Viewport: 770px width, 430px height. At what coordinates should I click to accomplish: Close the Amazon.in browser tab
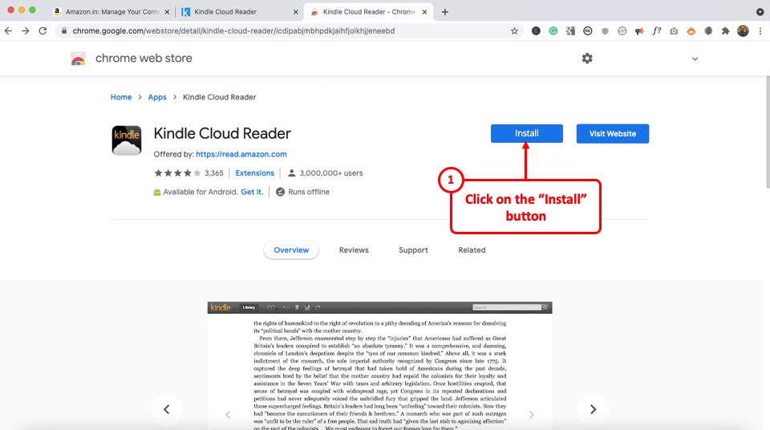167,12
